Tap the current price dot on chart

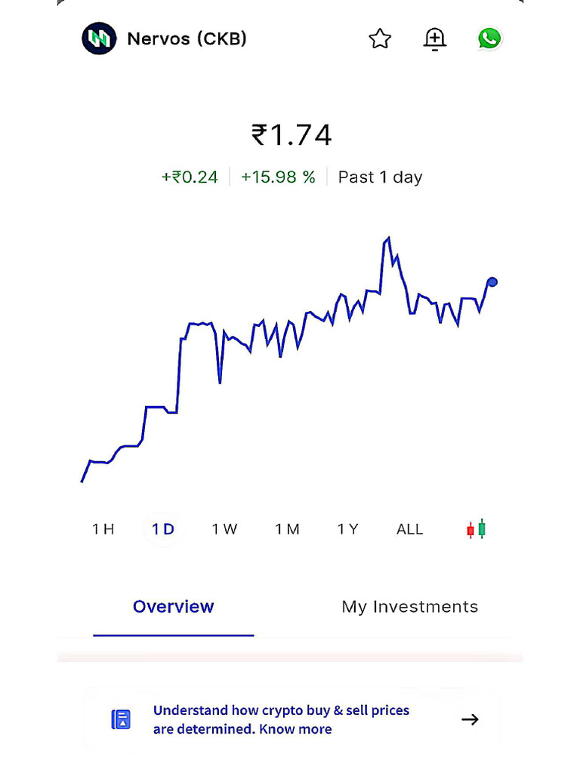[x=492, y=282]
